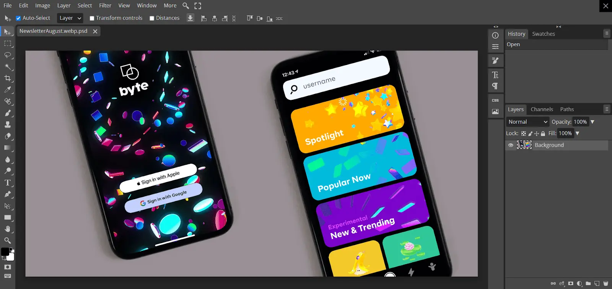Open the Info panel icon

(x=495, y=36)
